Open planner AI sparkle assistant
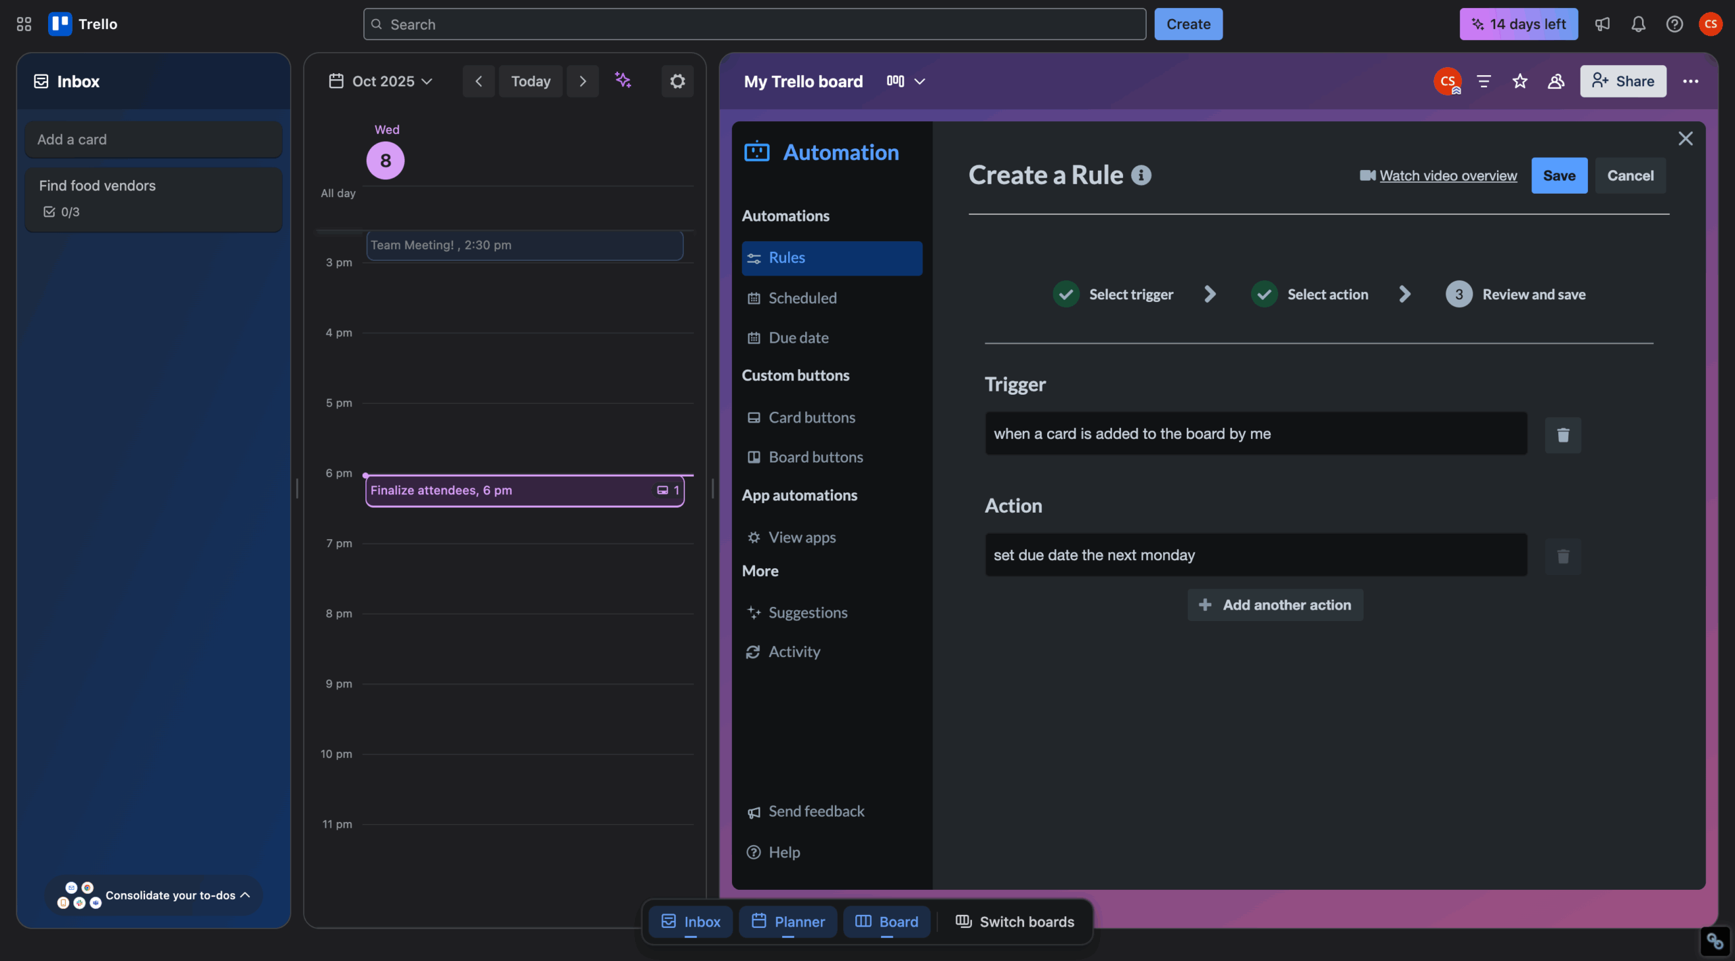The height and width of the screenshot is (961, 1735). (x=623, y=81)
